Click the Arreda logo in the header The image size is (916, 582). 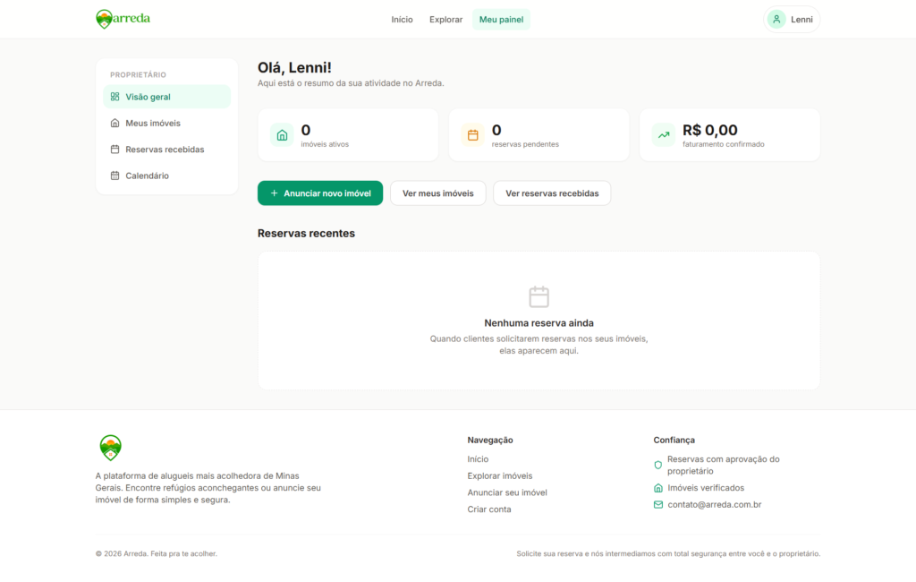[x=123, y=19]
